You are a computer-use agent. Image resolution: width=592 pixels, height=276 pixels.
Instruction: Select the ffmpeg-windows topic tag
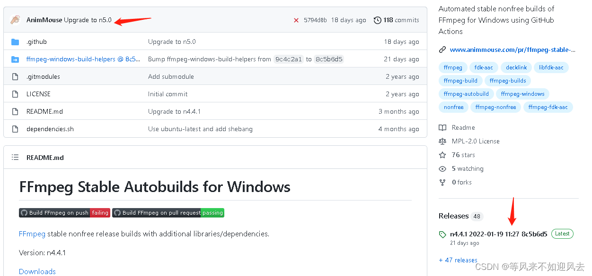click(522, 94)
